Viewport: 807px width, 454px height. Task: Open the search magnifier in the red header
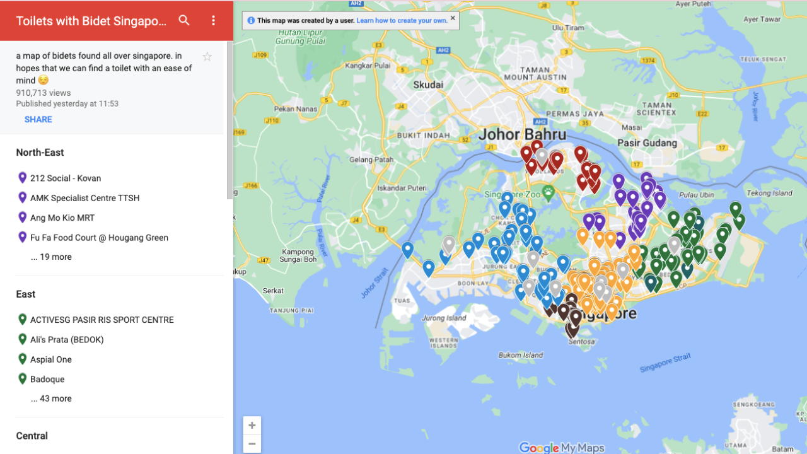click(x=184, y=20)
